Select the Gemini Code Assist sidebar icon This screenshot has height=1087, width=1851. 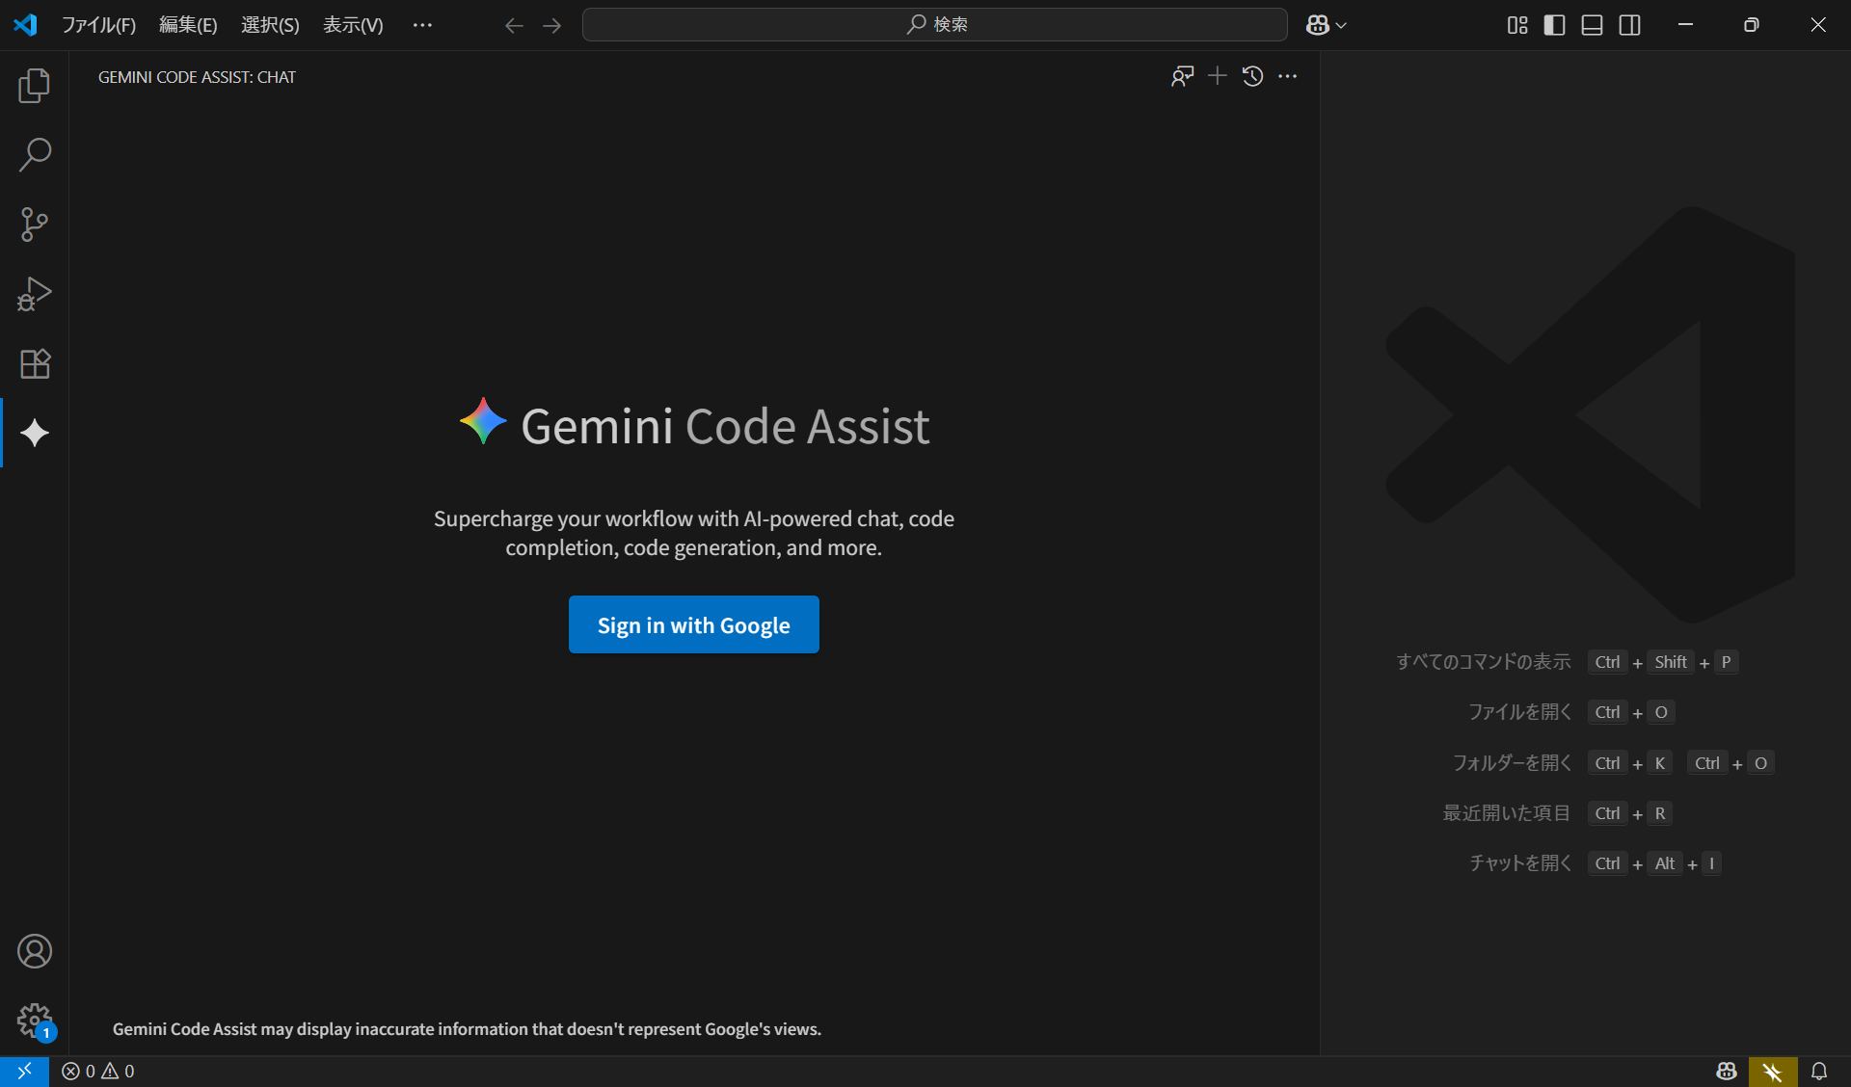tap(35, 433)
